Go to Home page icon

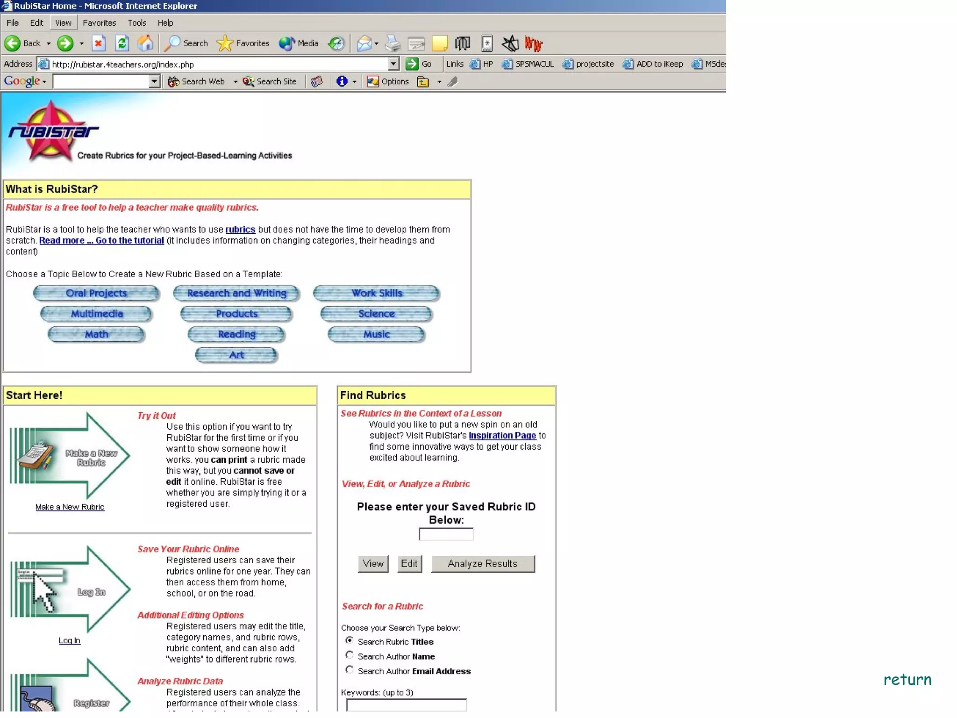pos(145,43)
